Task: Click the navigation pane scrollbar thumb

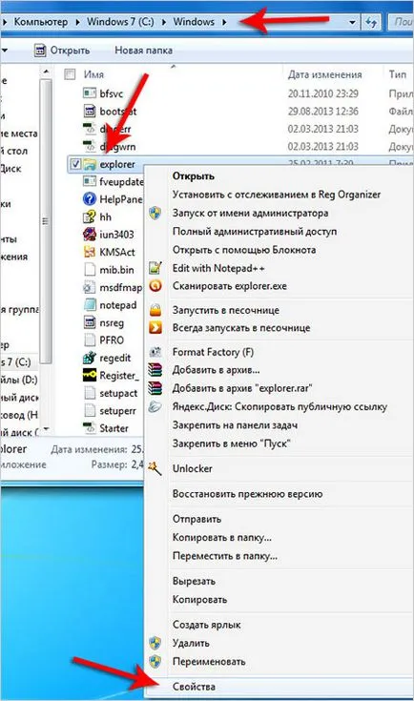Action: point(45,221)
